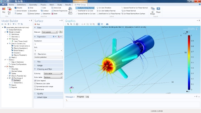Click the rainbow color legend bar
Screen dimensions: 201x113
[x=189, y=62]
